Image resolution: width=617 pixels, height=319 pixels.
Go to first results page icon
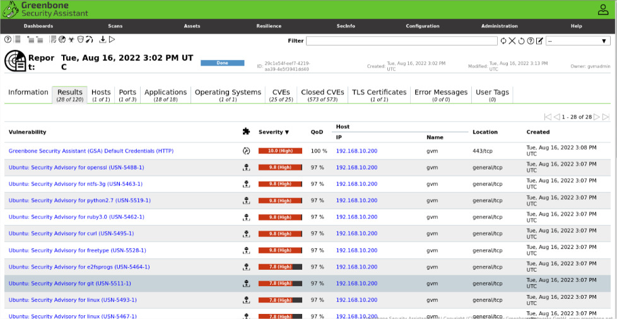[548, 117]
